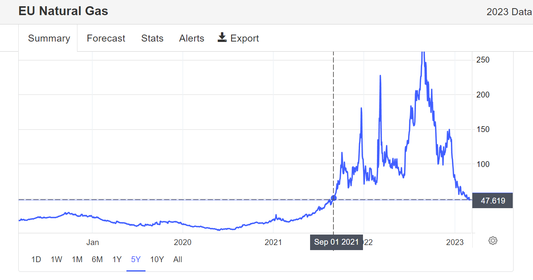Click the 2023 Data link
The height and width of the screenshot is (280, 533).
[x=509, y=12]
